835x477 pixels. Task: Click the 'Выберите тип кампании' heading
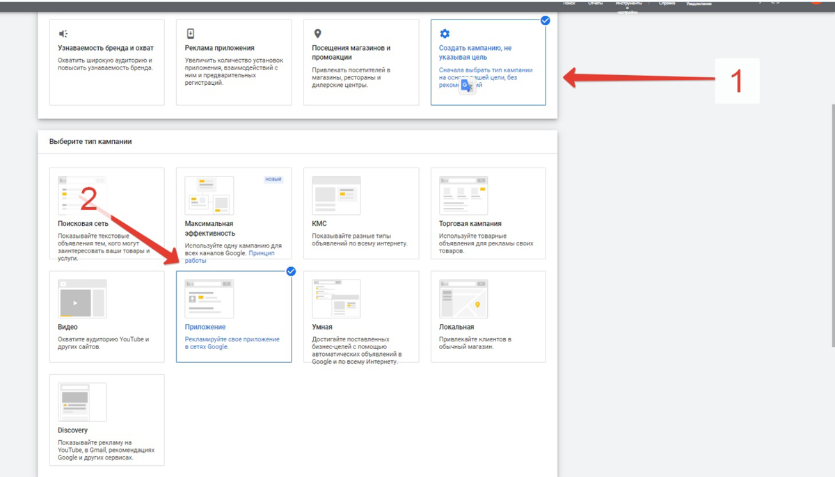90,142
